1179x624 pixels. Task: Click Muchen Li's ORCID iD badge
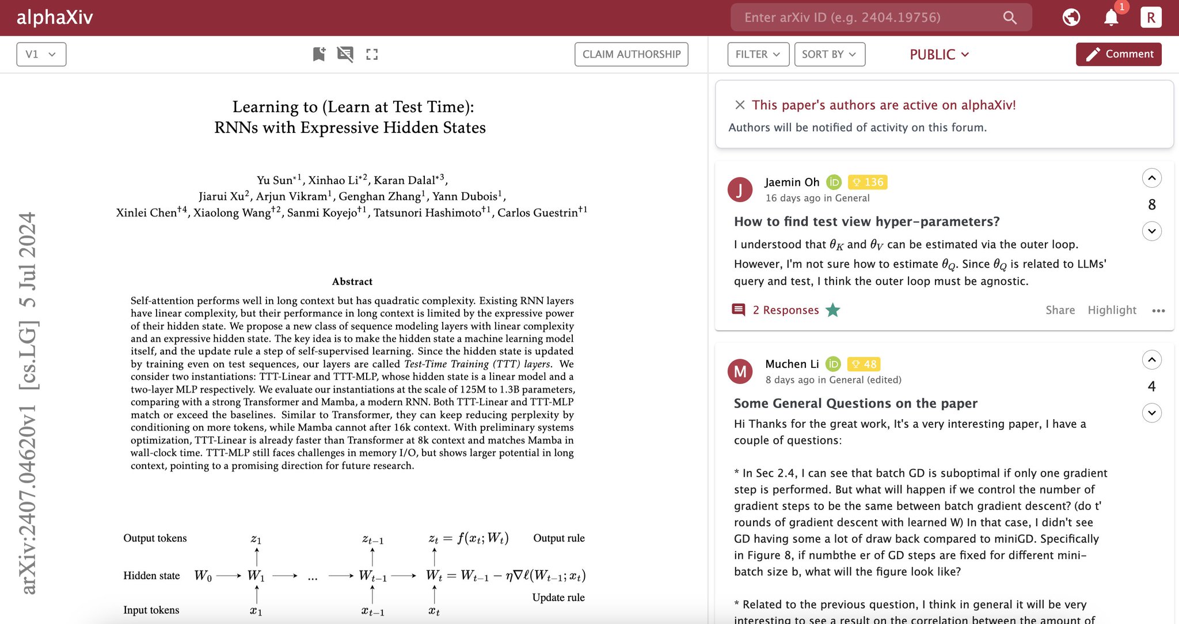point(833,364)
